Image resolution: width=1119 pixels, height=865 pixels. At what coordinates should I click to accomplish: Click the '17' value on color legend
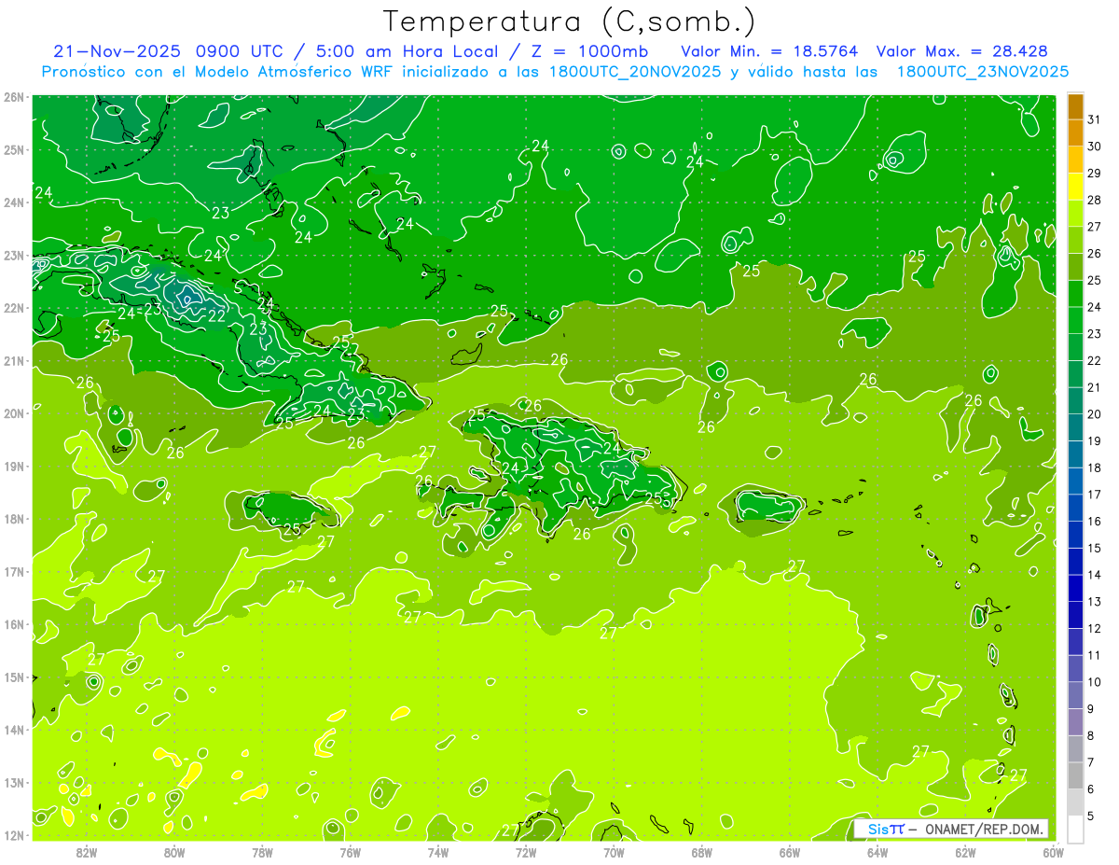pos(1094,495)
